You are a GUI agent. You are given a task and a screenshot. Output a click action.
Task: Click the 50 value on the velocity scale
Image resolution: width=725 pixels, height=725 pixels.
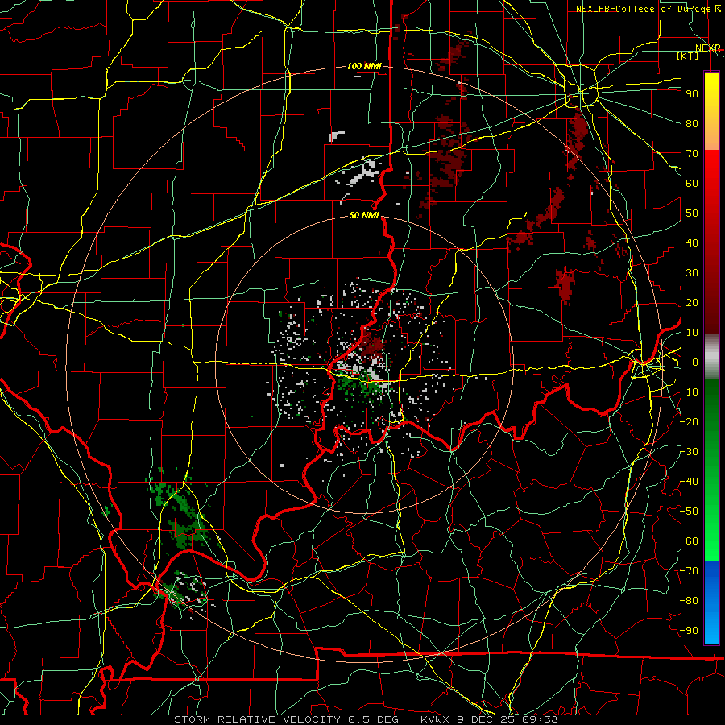pos(692,213)
